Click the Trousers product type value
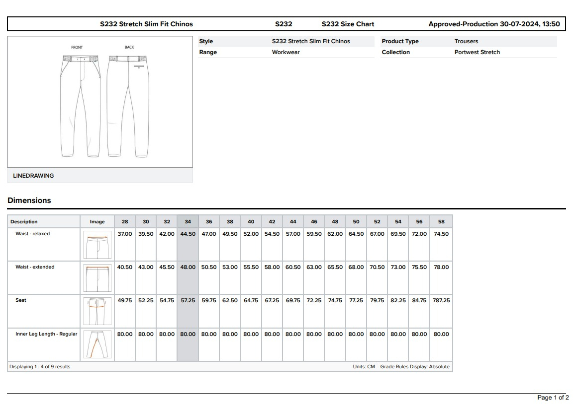574x404 pixels. pos(466,41)
